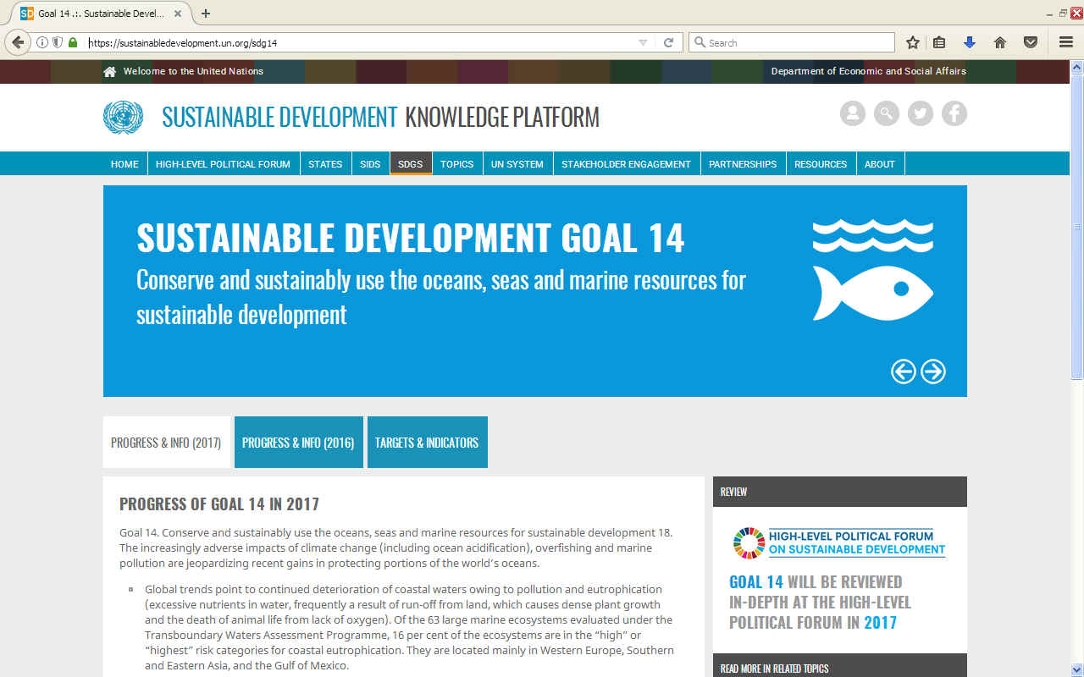1084x677 pixels.
Task: Click the Goal 14 fish and waves icon
Action: 872,270
